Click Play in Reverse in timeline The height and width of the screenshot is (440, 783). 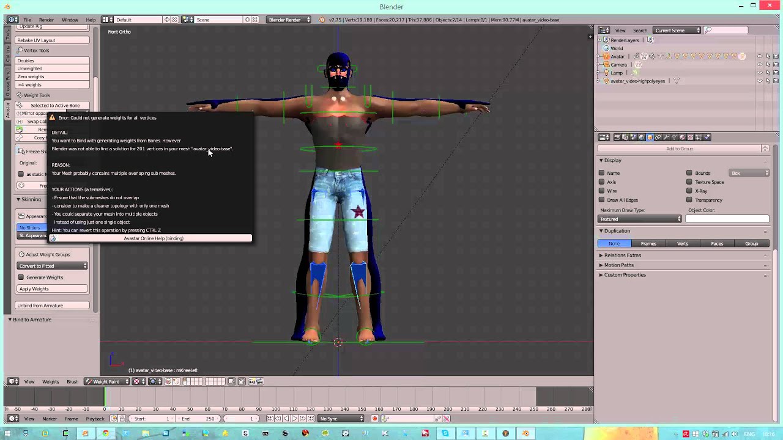pyautogui.click(x=286, y=419)
